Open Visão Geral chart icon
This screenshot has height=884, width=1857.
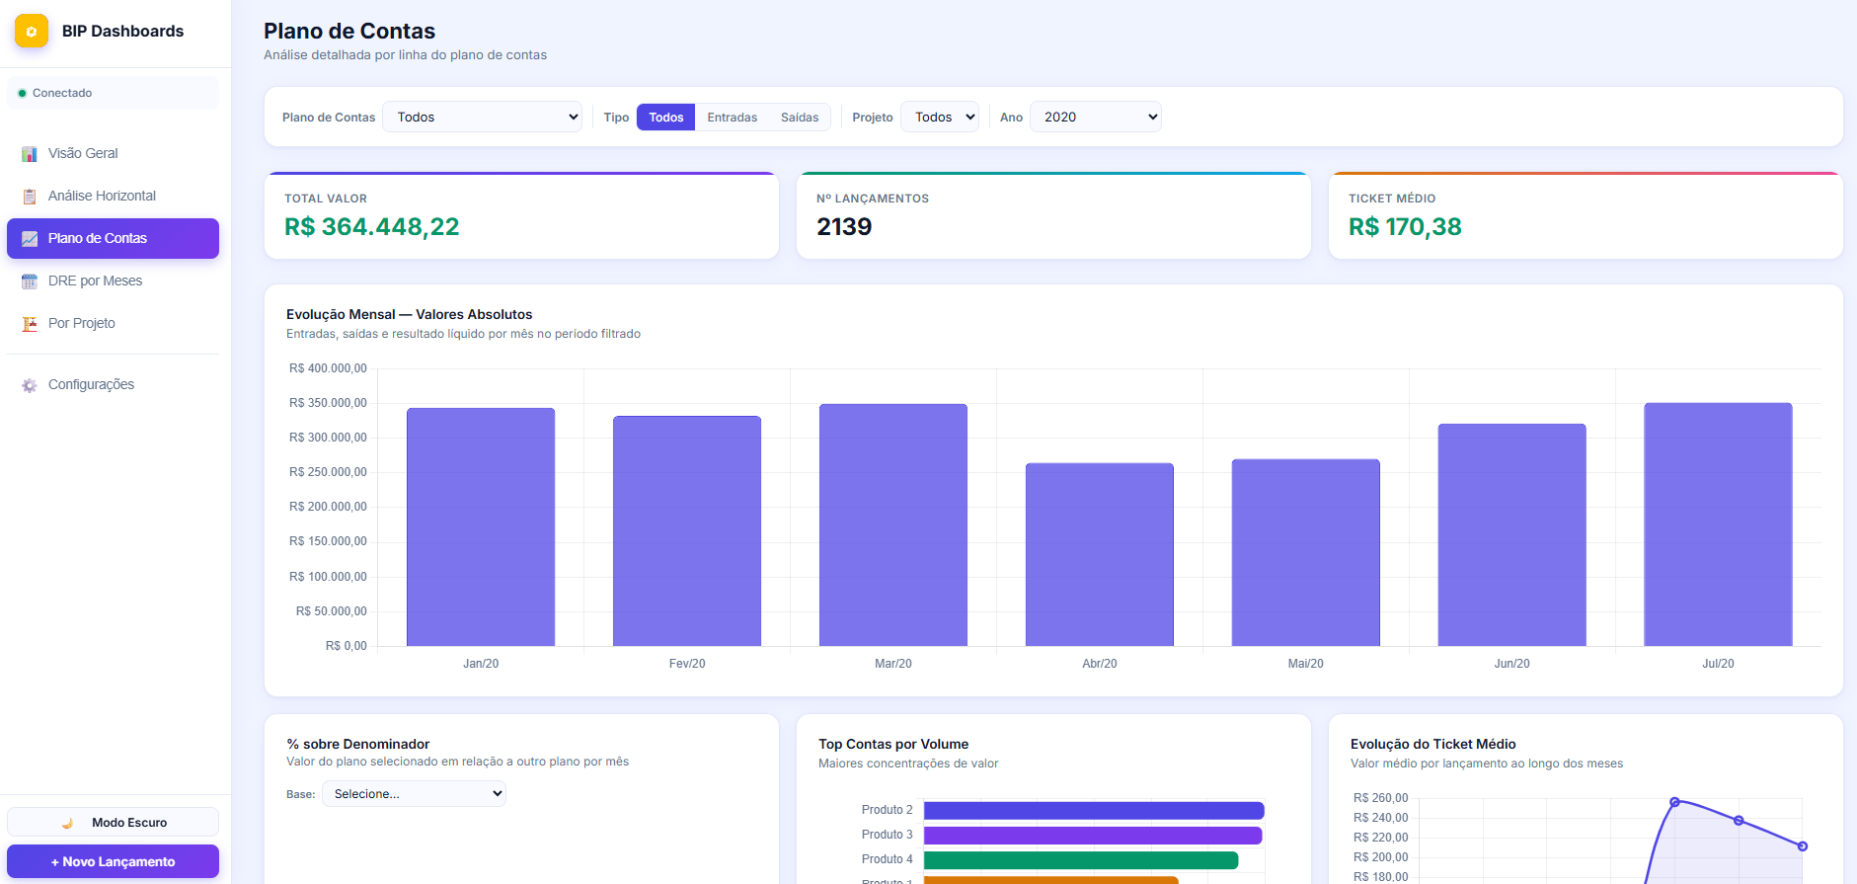coord(30,154)
